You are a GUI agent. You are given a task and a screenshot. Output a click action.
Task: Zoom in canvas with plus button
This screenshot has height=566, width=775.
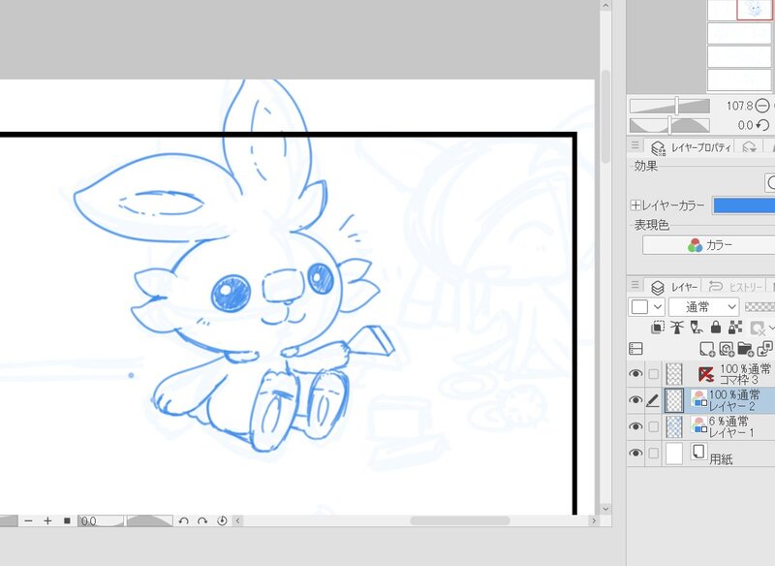pos(47,520)
